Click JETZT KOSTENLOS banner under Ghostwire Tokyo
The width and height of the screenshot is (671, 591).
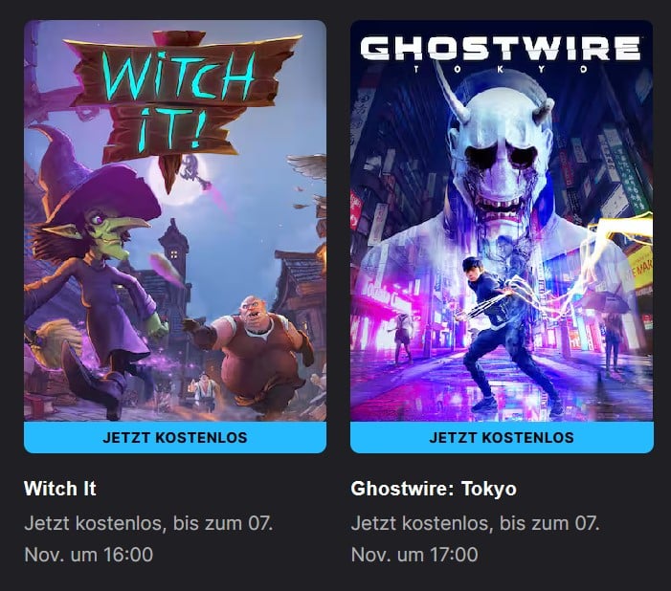click(502, 437)
